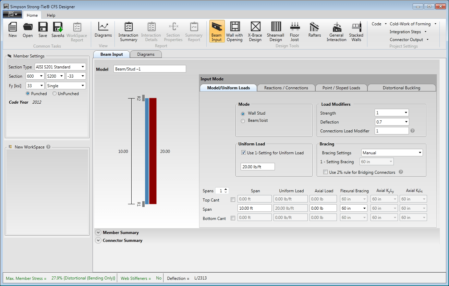
Task: Click the 10.00 ft Span field
Action: tap(254, 208)
